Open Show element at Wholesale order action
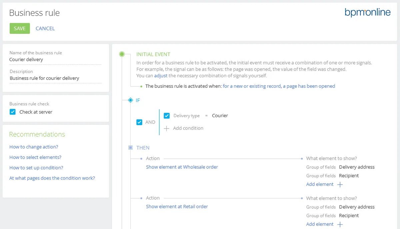Viewport: 400px width, 229px height. [182, 167]
